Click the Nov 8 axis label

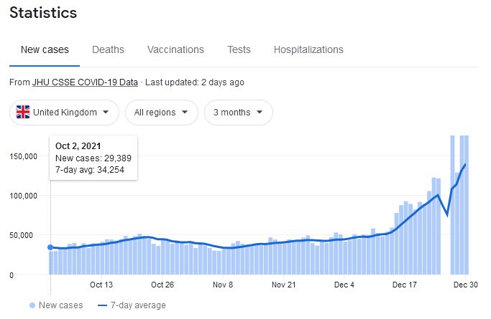(x=223, y=285)
